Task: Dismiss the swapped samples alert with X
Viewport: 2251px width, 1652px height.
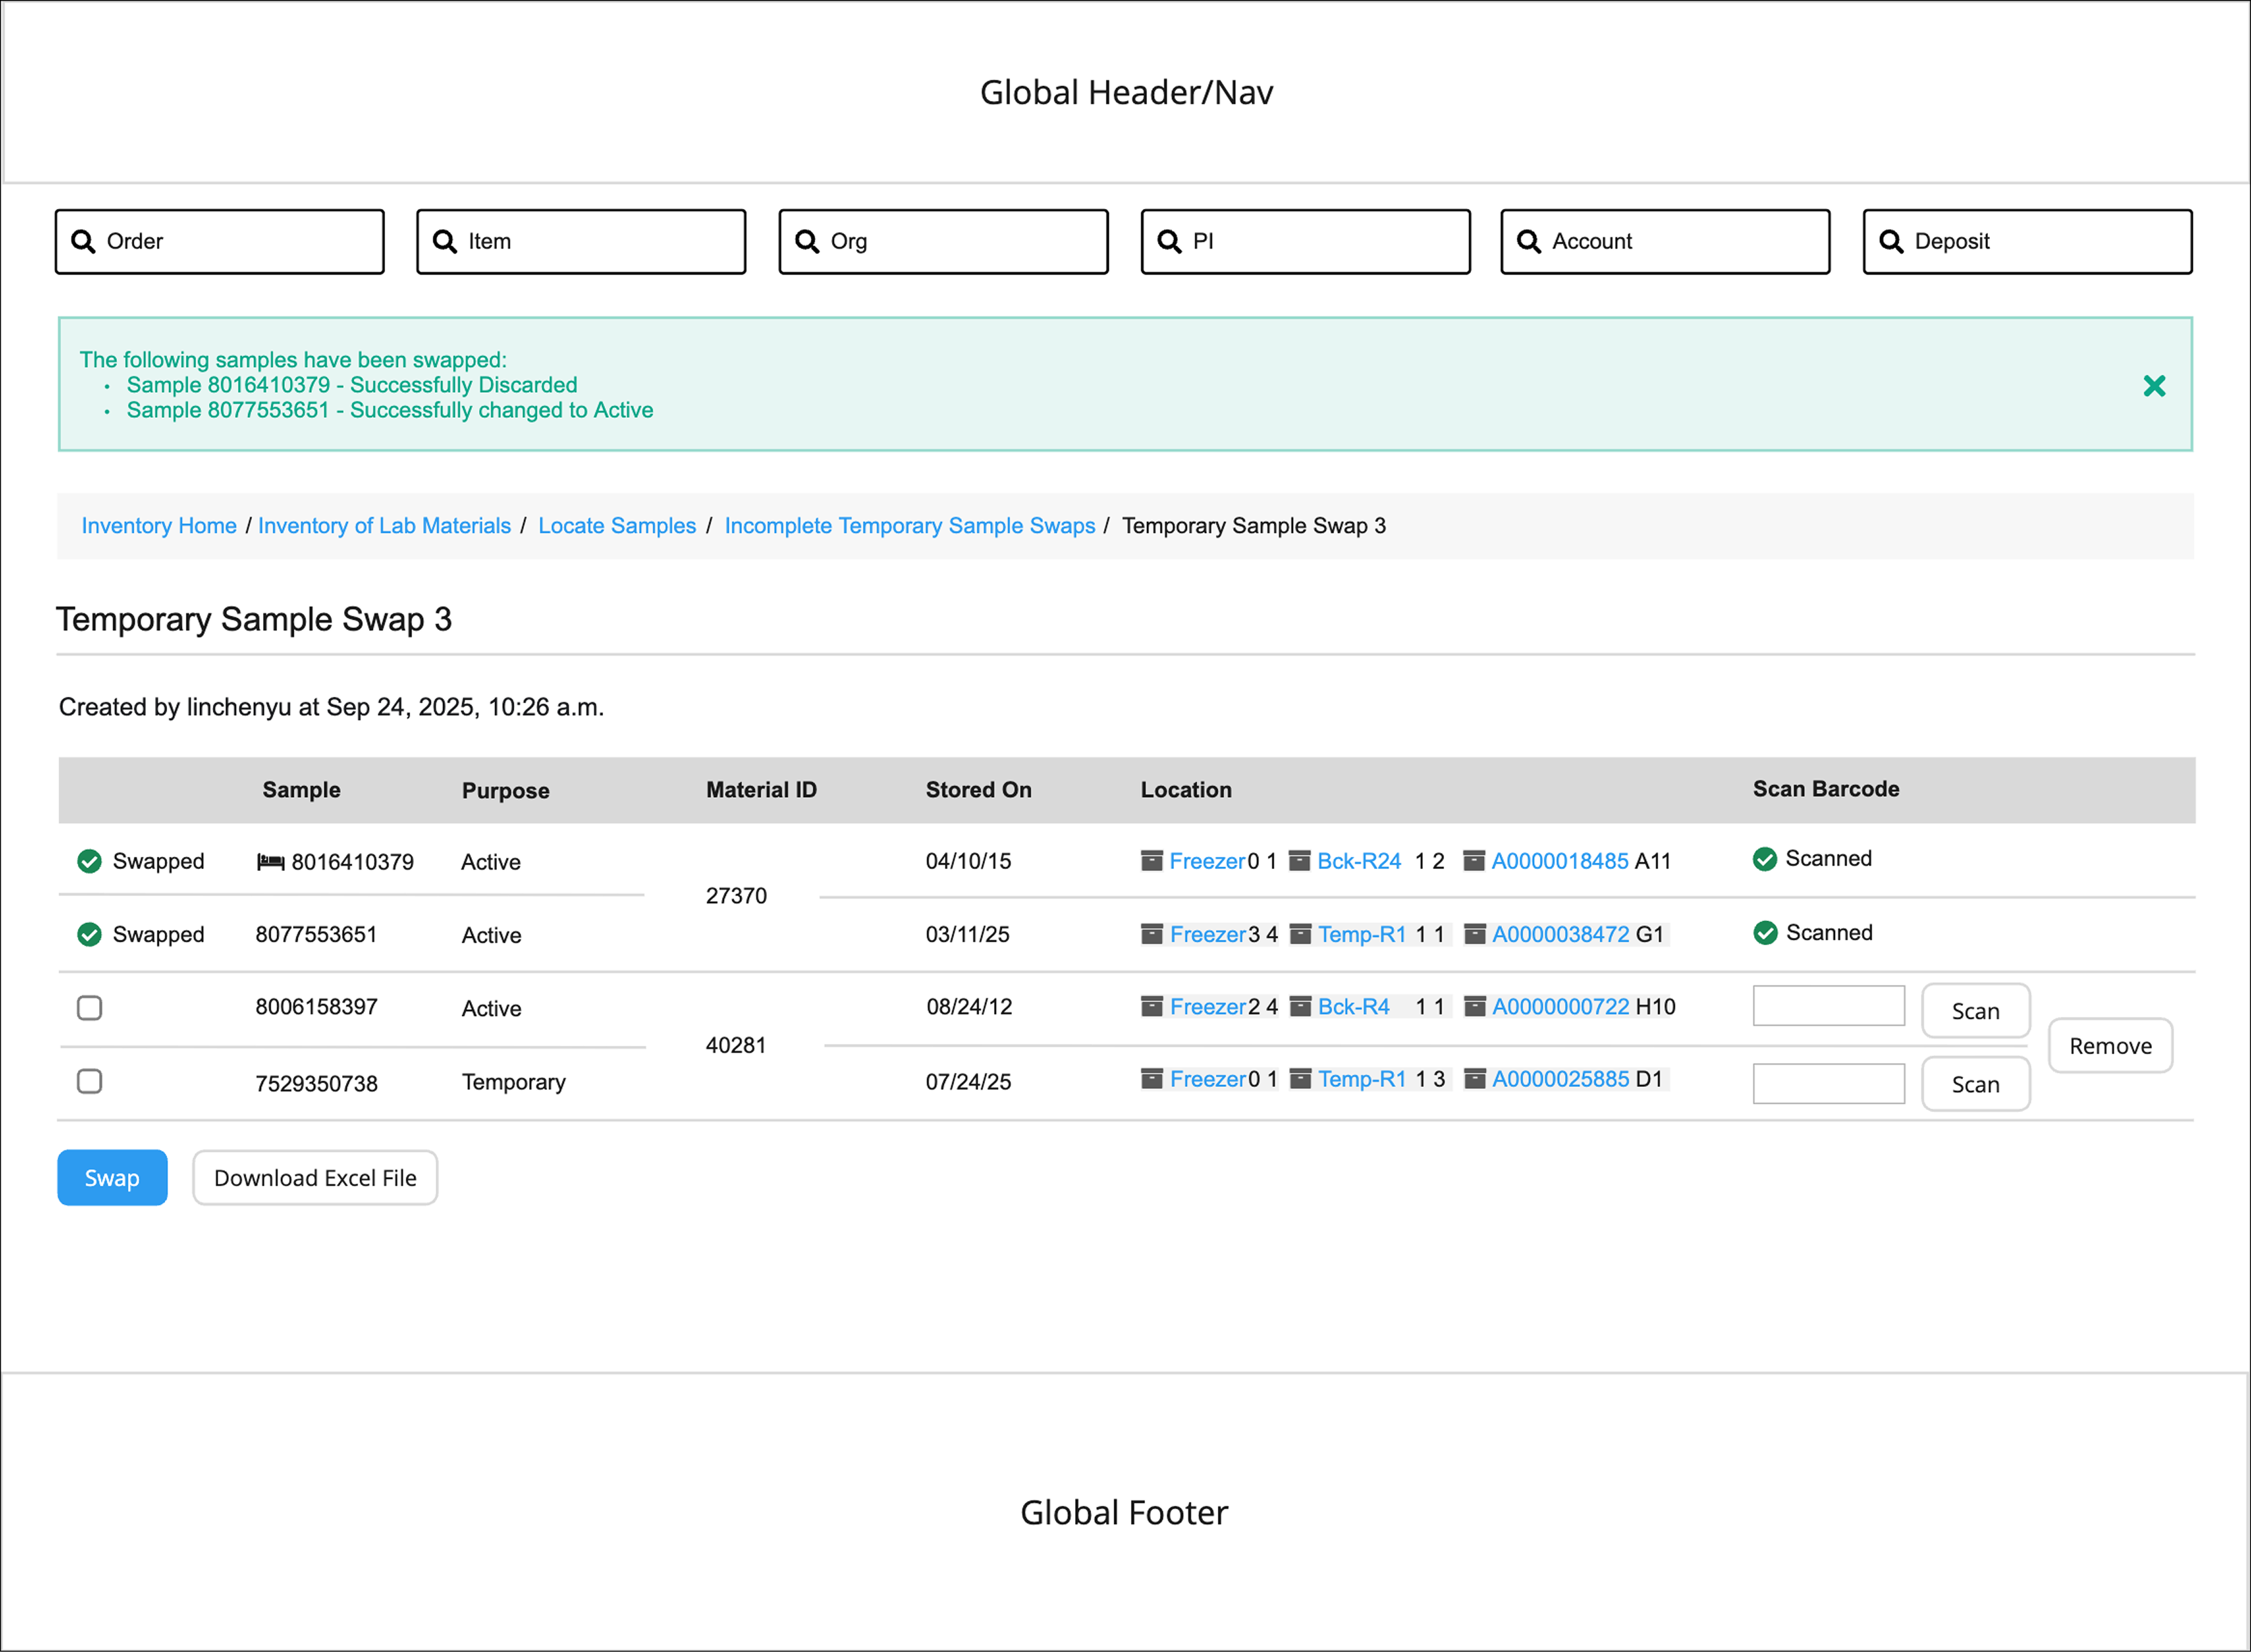Action: 2154,386
